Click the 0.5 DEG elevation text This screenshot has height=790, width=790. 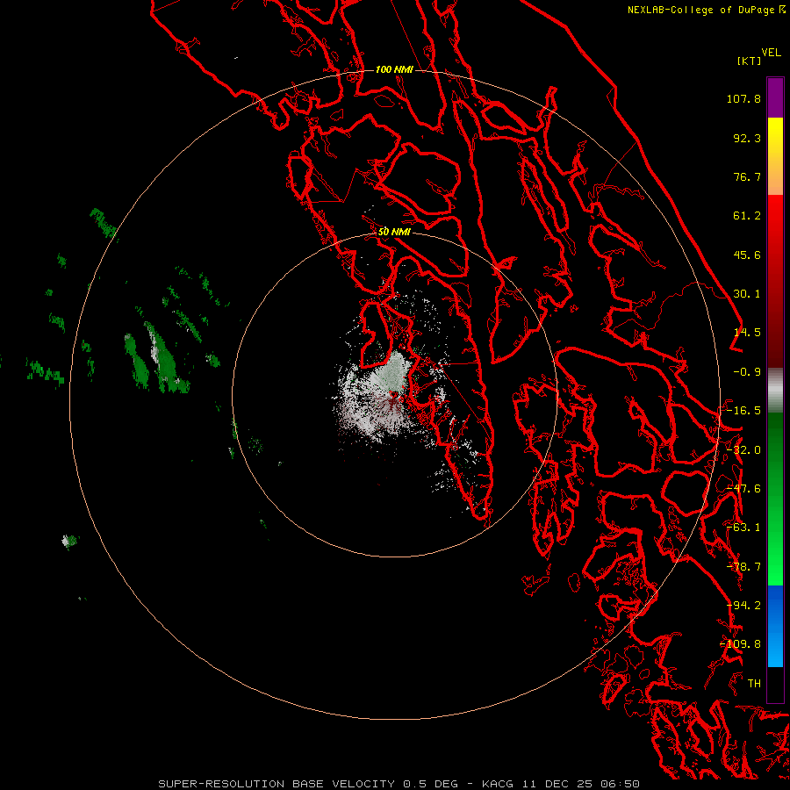(x=431, y=784)
